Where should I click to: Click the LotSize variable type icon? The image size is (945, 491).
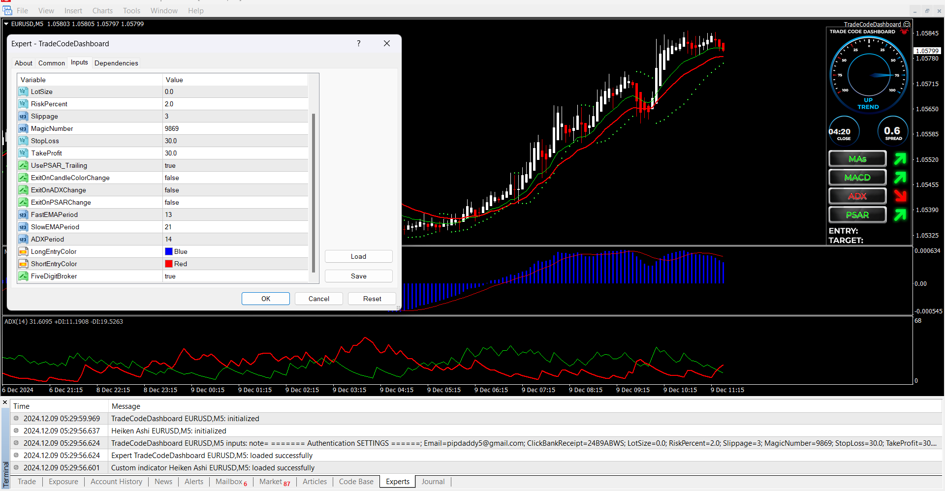[23, 92]
